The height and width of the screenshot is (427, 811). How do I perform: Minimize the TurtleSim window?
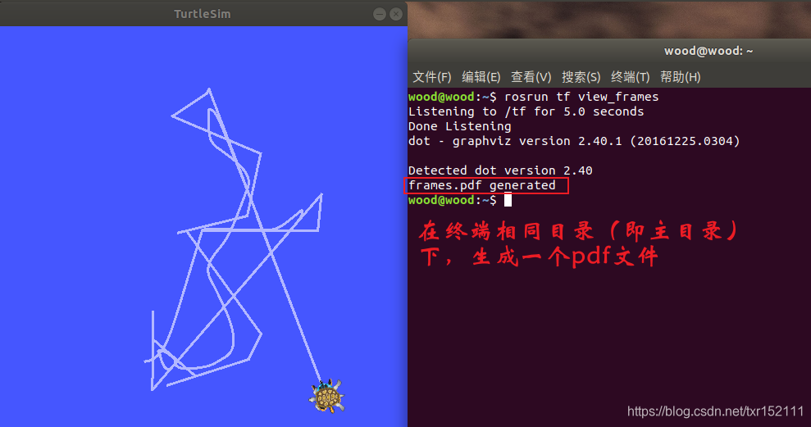point(380,14)
